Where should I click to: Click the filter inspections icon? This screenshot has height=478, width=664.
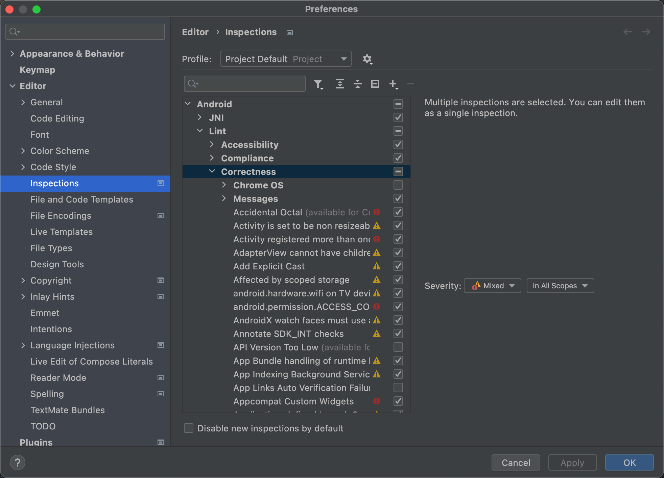tap(318, 83)
